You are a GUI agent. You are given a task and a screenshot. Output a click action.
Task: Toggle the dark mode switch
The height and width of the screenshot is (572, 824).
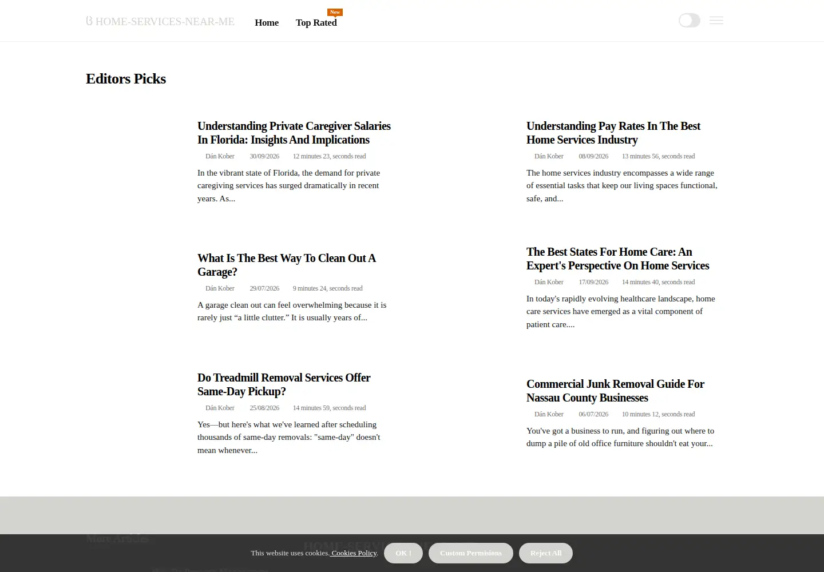tap(689, 21)
